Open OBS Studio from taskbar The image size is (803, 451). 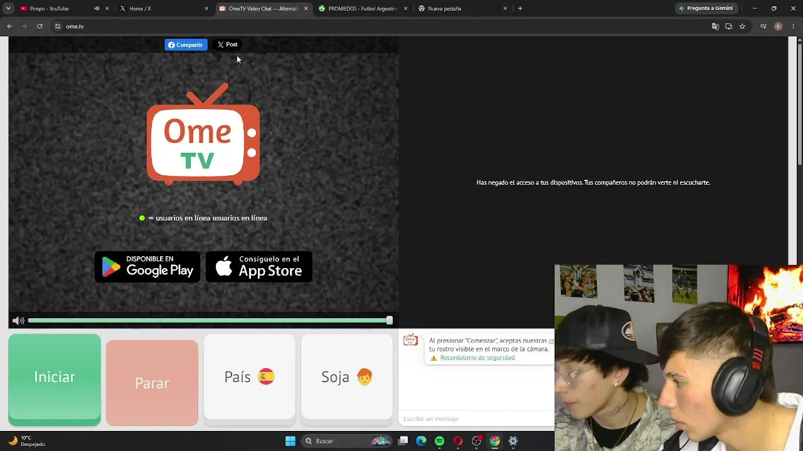[476, 441]
